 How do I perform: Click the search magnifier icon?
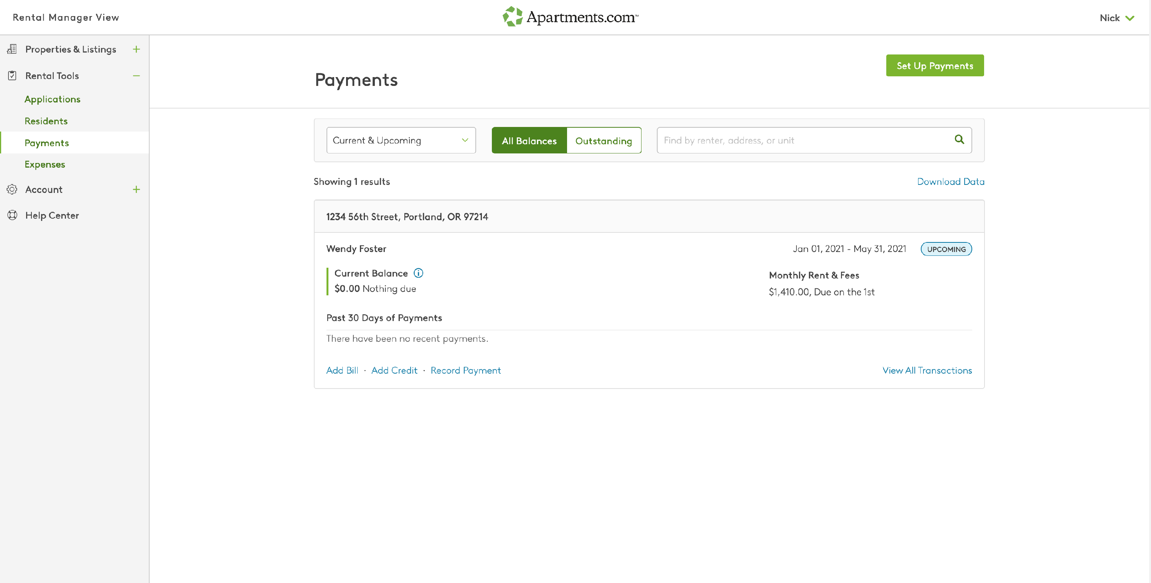(x=959, y=139)
